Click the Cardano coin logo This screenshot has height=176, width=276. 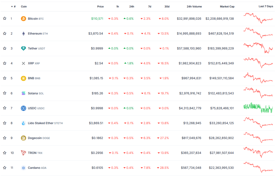(23, 168)
